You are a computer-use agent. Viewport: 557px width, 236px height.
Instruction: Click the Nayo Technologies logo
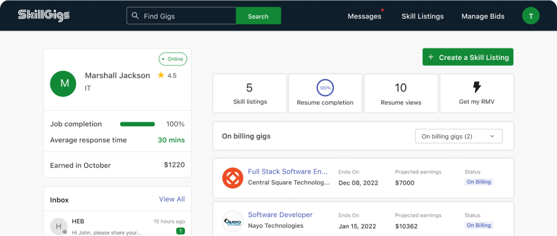pyautogui.click(x=232, y=221)
